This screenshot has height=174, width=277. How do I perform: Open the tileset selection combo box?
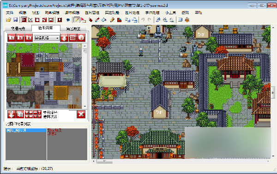(x=46, y=38)
